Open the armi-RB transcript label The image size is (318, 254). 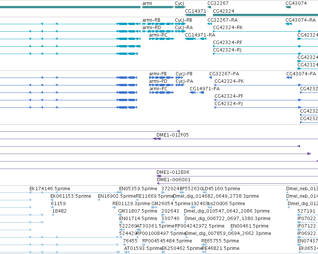[151, 20]
